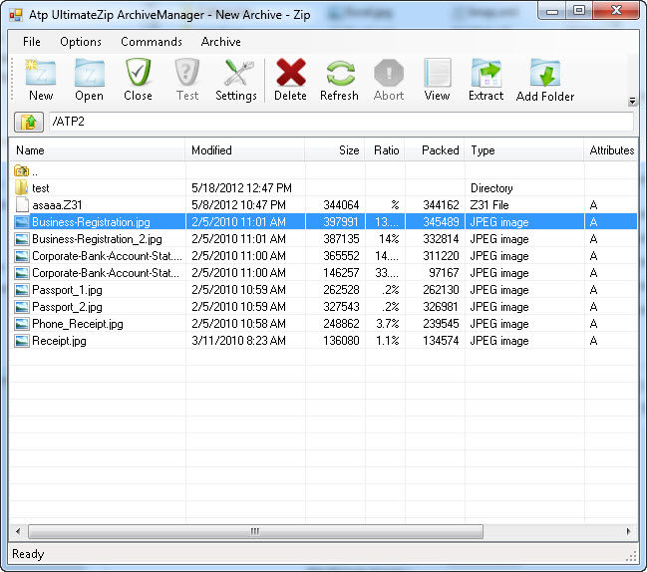
Task: Sort by the Size column header
Action: pos(335,150)
